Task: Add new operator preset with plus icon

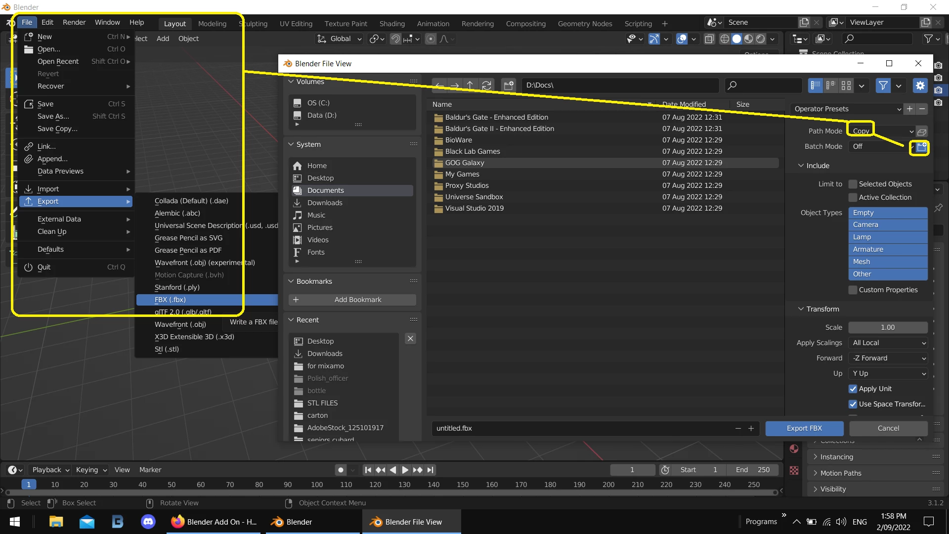Action: coord(909,109)
